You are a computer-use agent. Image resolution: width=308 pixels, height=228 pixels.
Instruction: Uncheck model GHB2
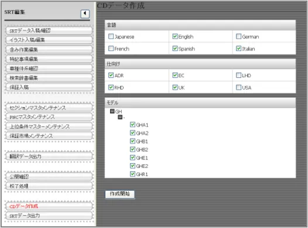click(132, 149)
